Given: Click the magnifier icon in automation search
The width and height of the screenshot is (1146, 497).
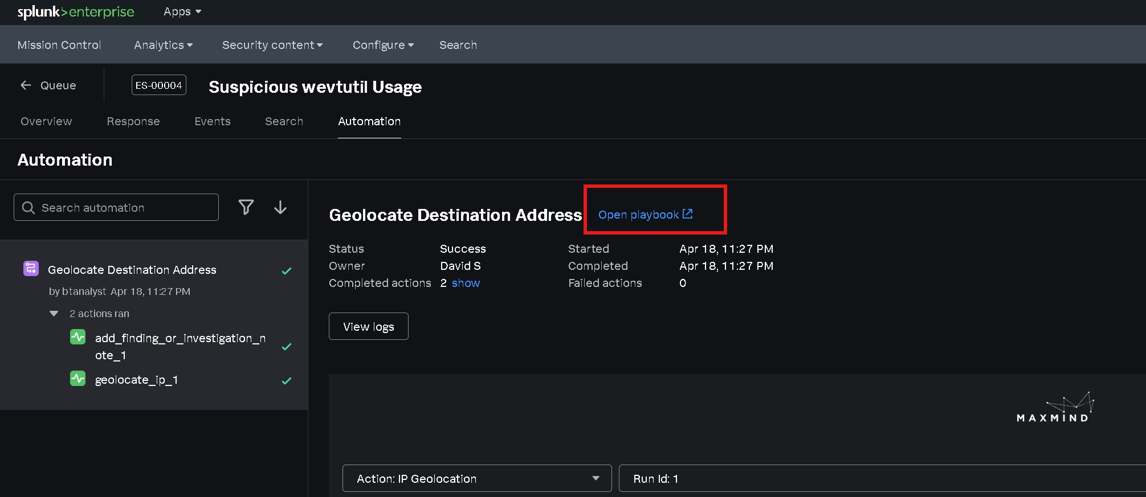Looking at the screenshot, I should [x=28, y=208].
